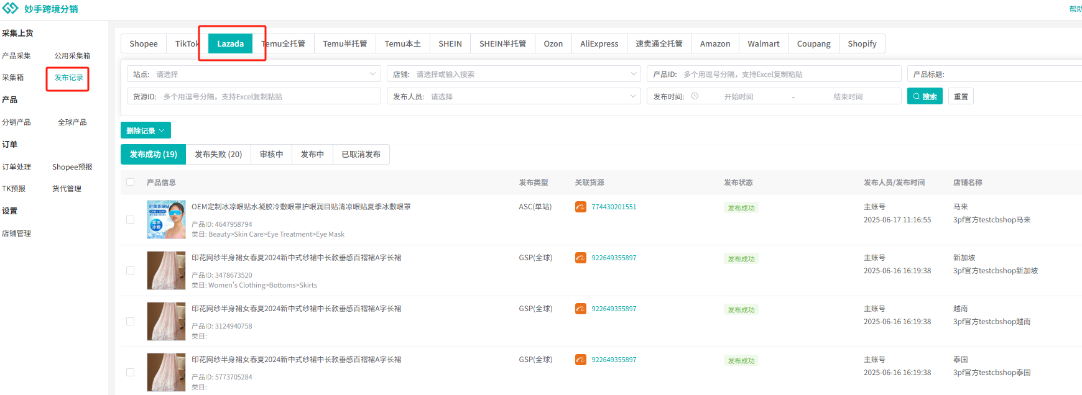This screenshot has width=1082, height=395.
Task: Open the 站点 site dropdown
Action: [254, 74]
